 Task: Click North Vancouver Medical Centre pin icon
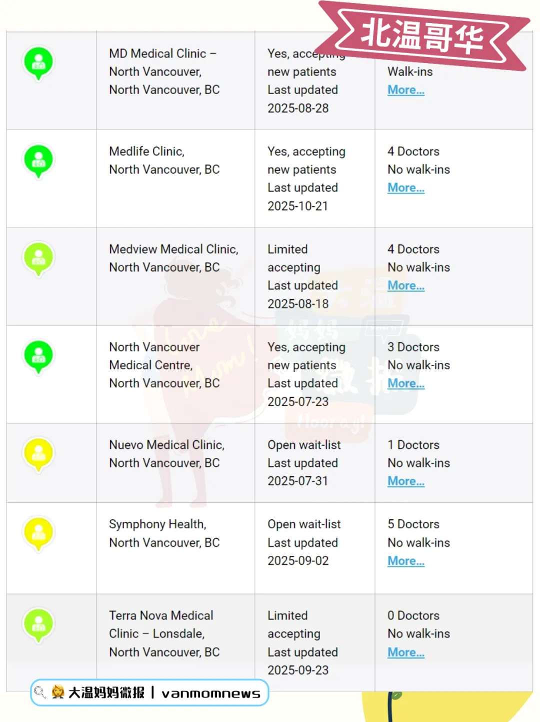click(x=38, y=357)
